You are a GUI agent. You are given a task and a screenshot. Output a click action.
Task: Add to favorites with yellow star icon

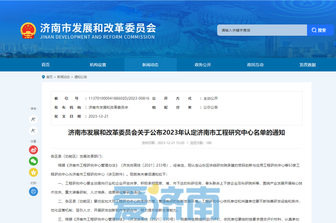click(34, 173)
